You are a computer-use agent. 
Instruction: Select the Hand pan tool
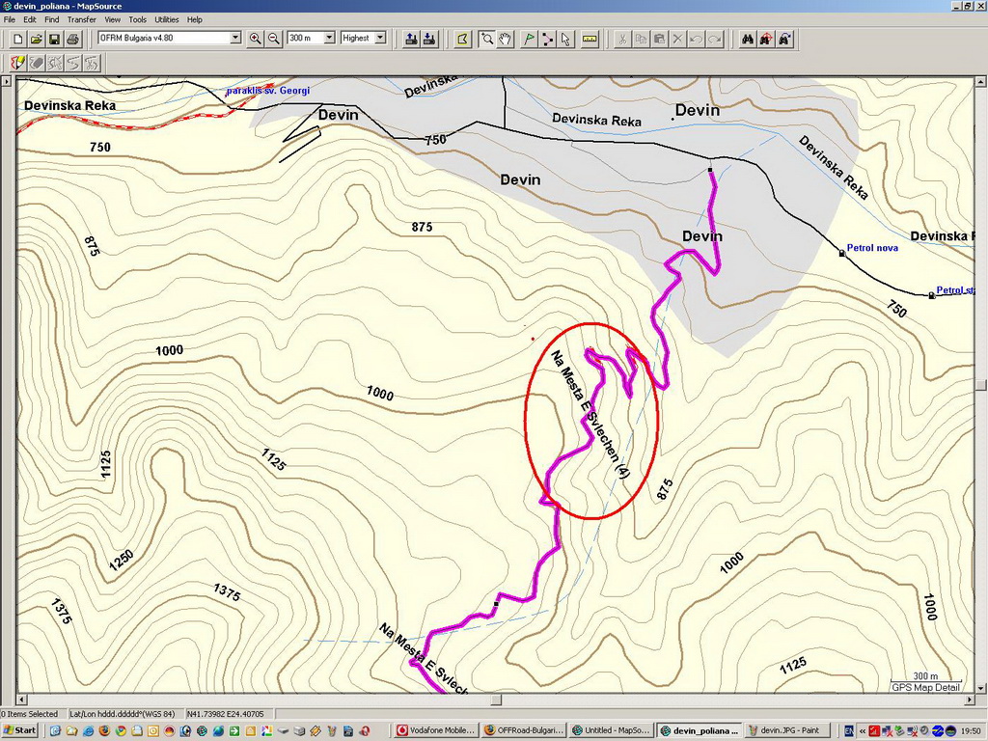point(506,39)
